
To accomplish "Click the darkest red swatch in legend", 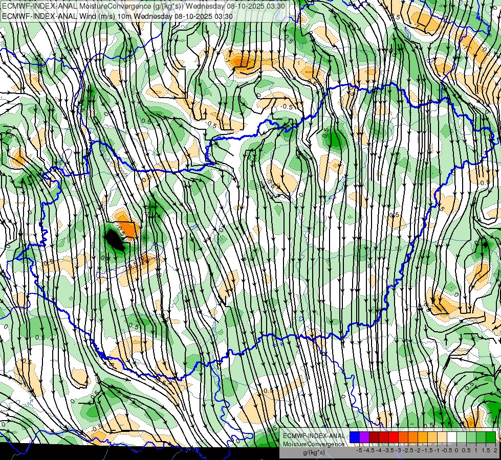I will pos(374,437).
